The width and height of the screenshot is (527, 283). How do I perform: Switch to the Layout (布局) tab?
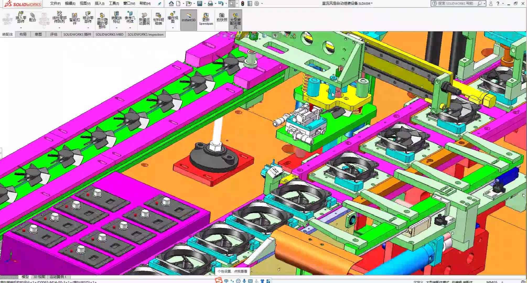tap(23, 34)
